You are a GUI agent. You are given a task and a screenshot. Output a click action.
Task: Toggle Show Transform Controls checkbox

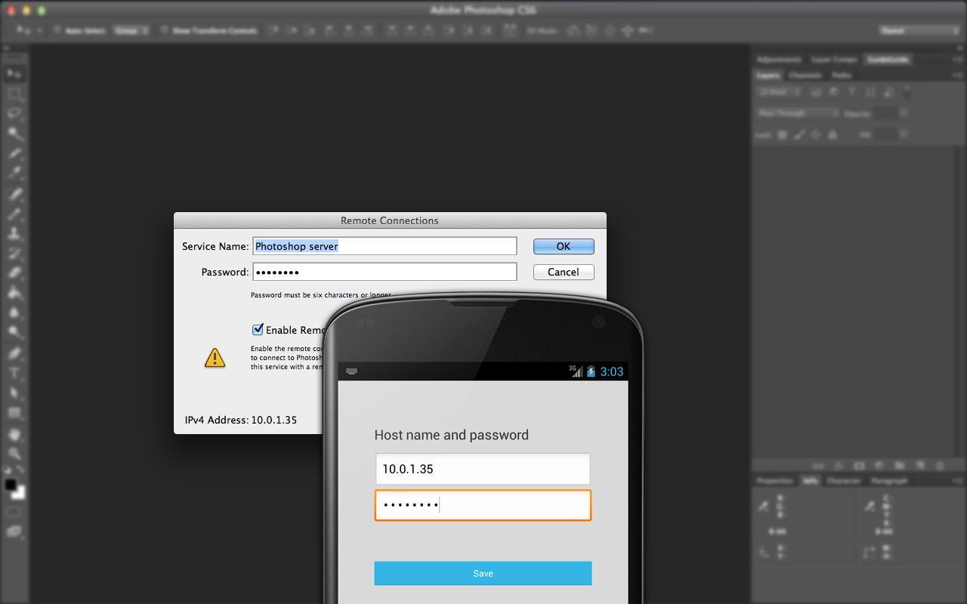[x=165, y=31]
